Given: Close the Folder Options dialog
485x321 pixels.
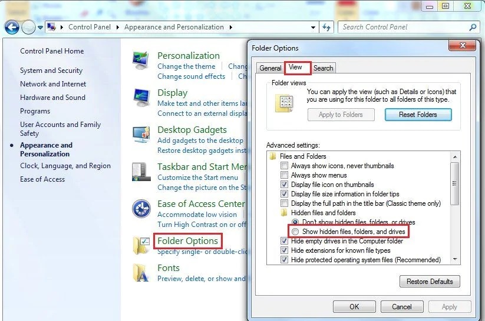Looking at the screenshot, I should coord(463,45).
